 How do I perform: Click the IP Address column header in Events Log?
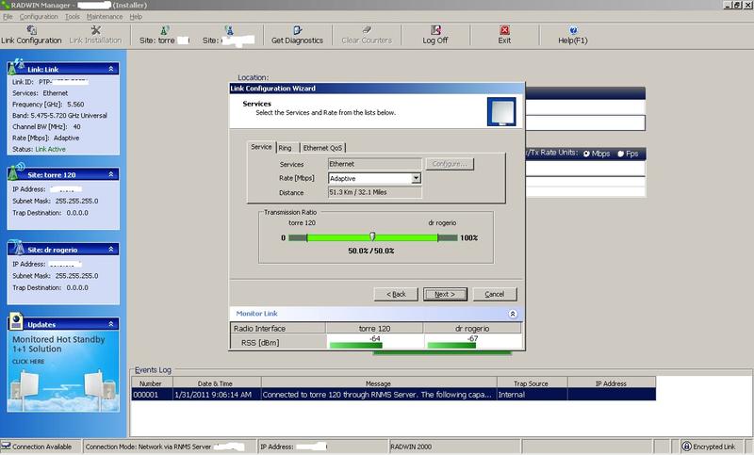(611, 383)
